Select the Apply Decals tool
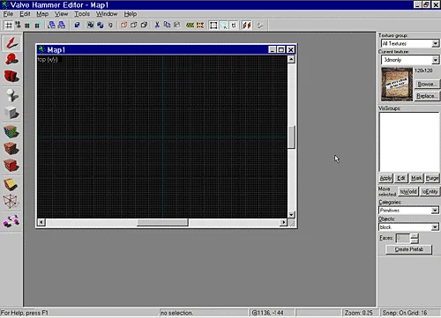The image size is (441, 318). (11, 166)
